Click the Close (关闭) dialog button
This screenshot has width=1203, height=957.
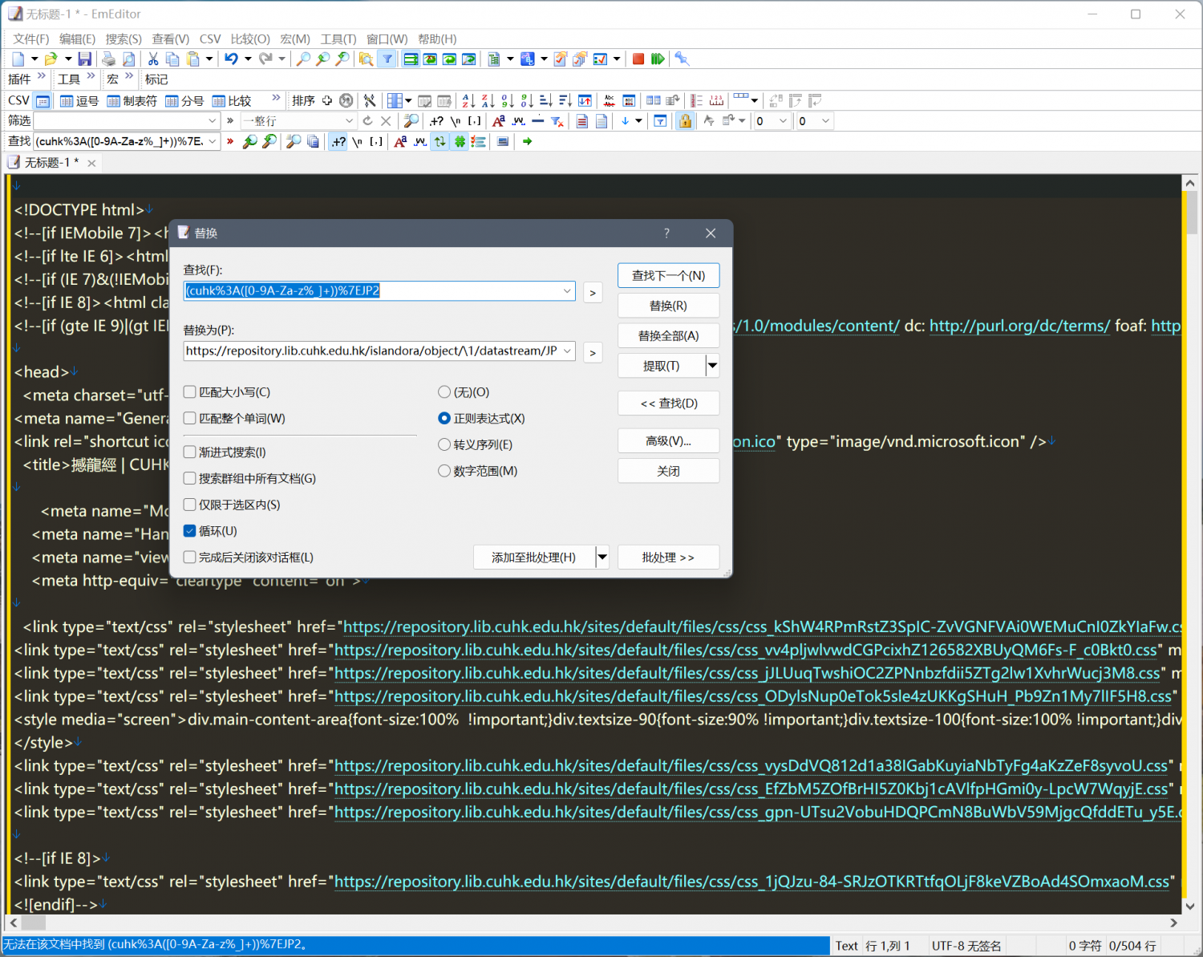[668, 471]
